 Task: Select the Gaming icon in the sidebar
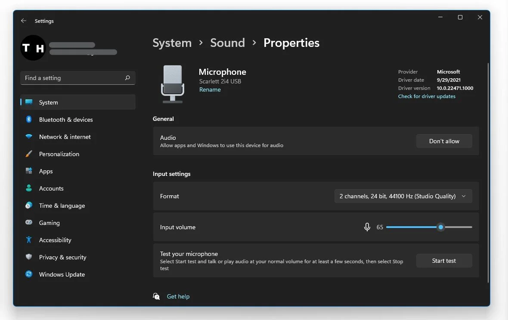click(x=28, y=223)
